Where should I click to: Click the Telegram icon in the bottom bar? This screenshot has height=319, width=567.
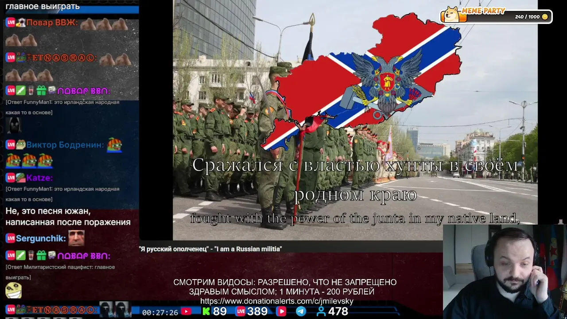[301, 311]
